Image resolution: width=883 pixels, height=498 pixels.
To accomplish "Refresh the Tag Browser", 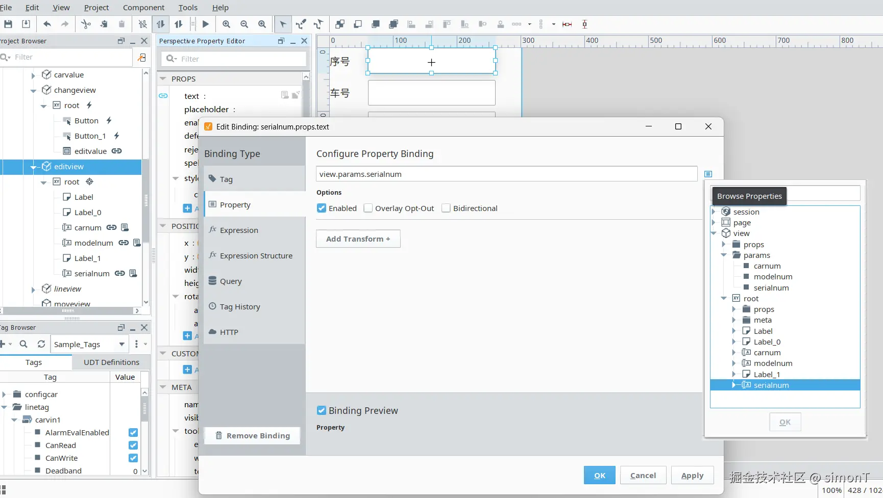I will (x=41, y=344).
